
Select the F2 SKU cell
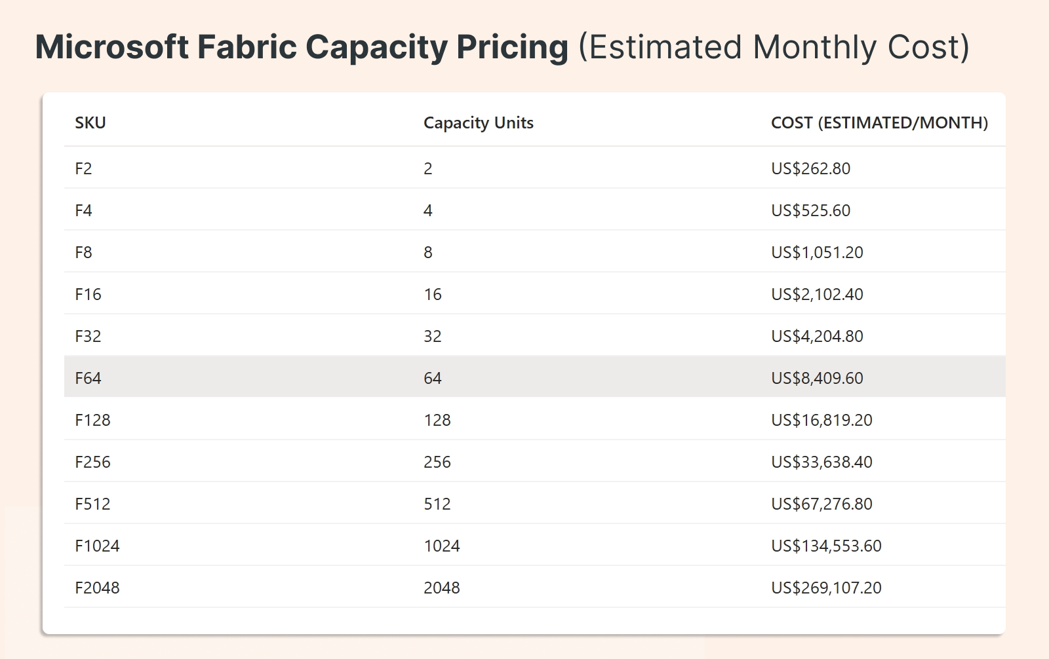click(x=83, y=169)
